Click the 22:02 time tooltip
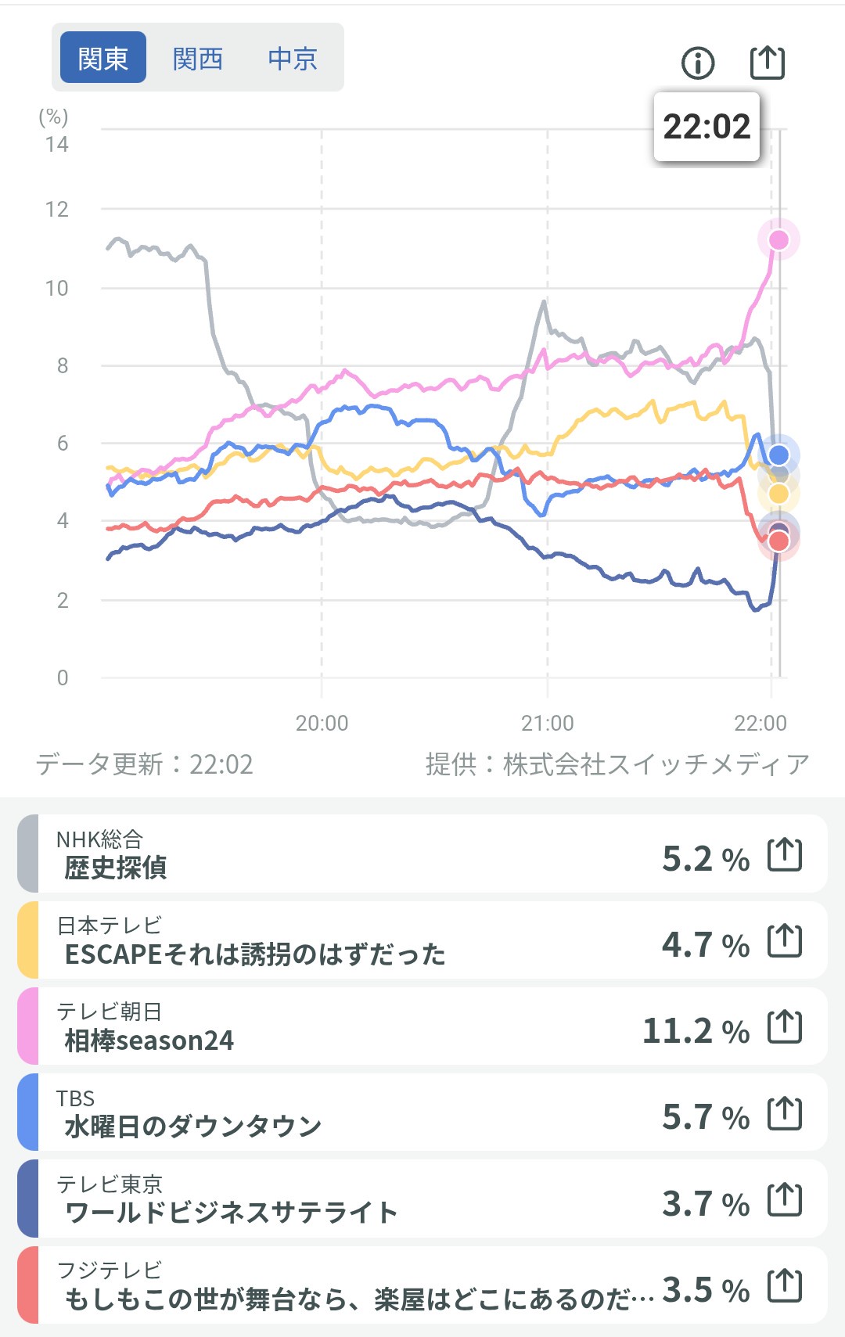 pos(707,127)
